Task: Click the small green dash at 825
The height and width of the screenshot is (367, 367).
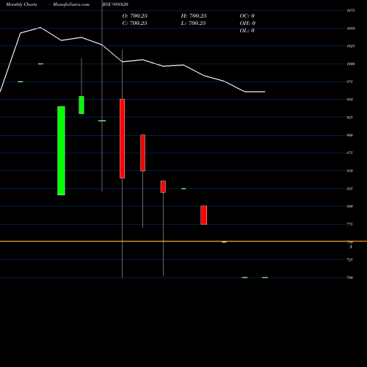Action: coord(183,189)
